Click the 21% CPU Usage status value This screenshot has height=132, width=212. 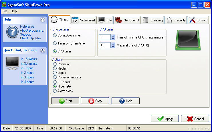(x=91, y=128)
